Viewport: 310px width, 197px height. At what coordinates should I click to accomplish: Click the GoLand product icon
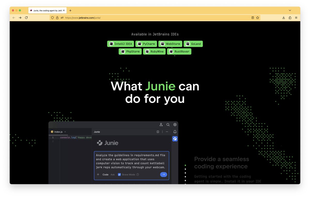pyautogui.click(x=188, y=44)
